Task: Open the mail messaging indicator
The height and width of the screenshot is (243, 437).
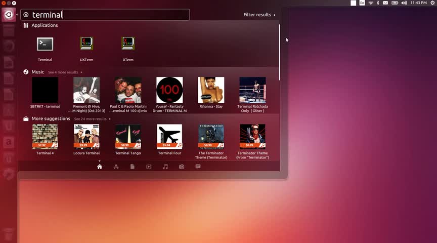Action: pyautogui.click(x=385, y=3)
